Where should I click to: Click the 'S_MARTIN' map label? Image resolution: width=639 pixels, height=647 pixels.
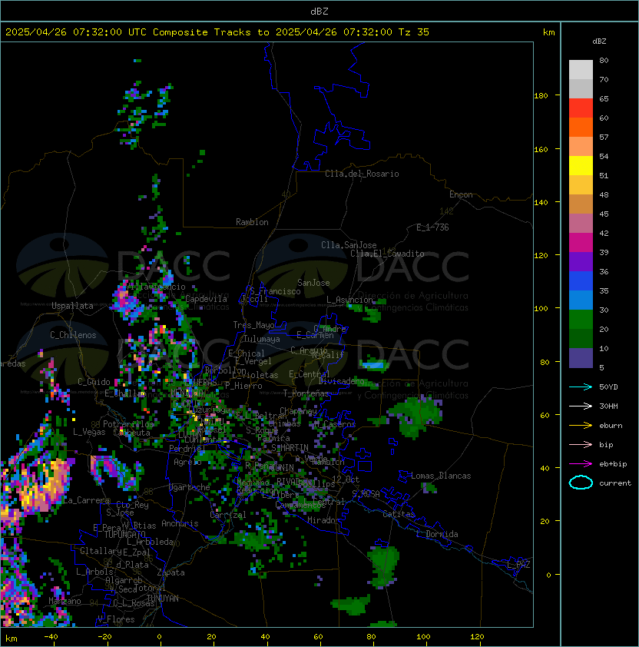290,448
